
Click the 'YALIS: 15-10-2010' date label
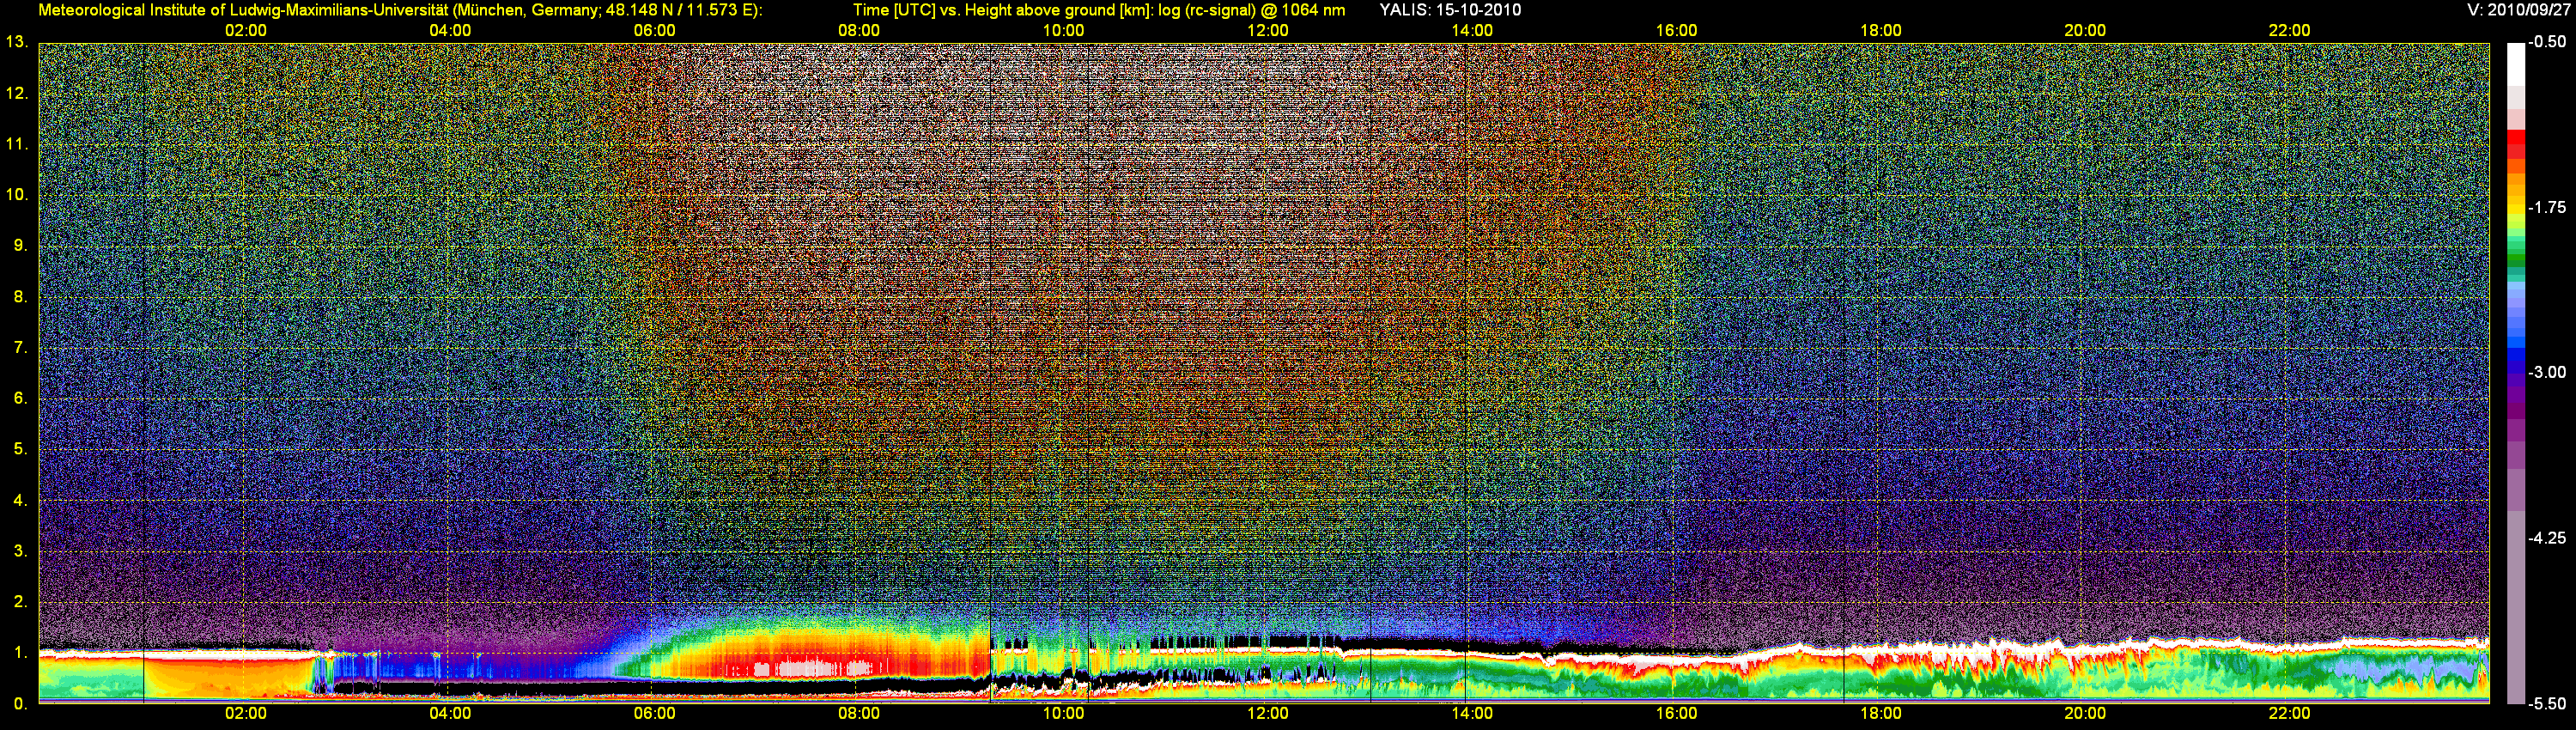pos(1450,10)
